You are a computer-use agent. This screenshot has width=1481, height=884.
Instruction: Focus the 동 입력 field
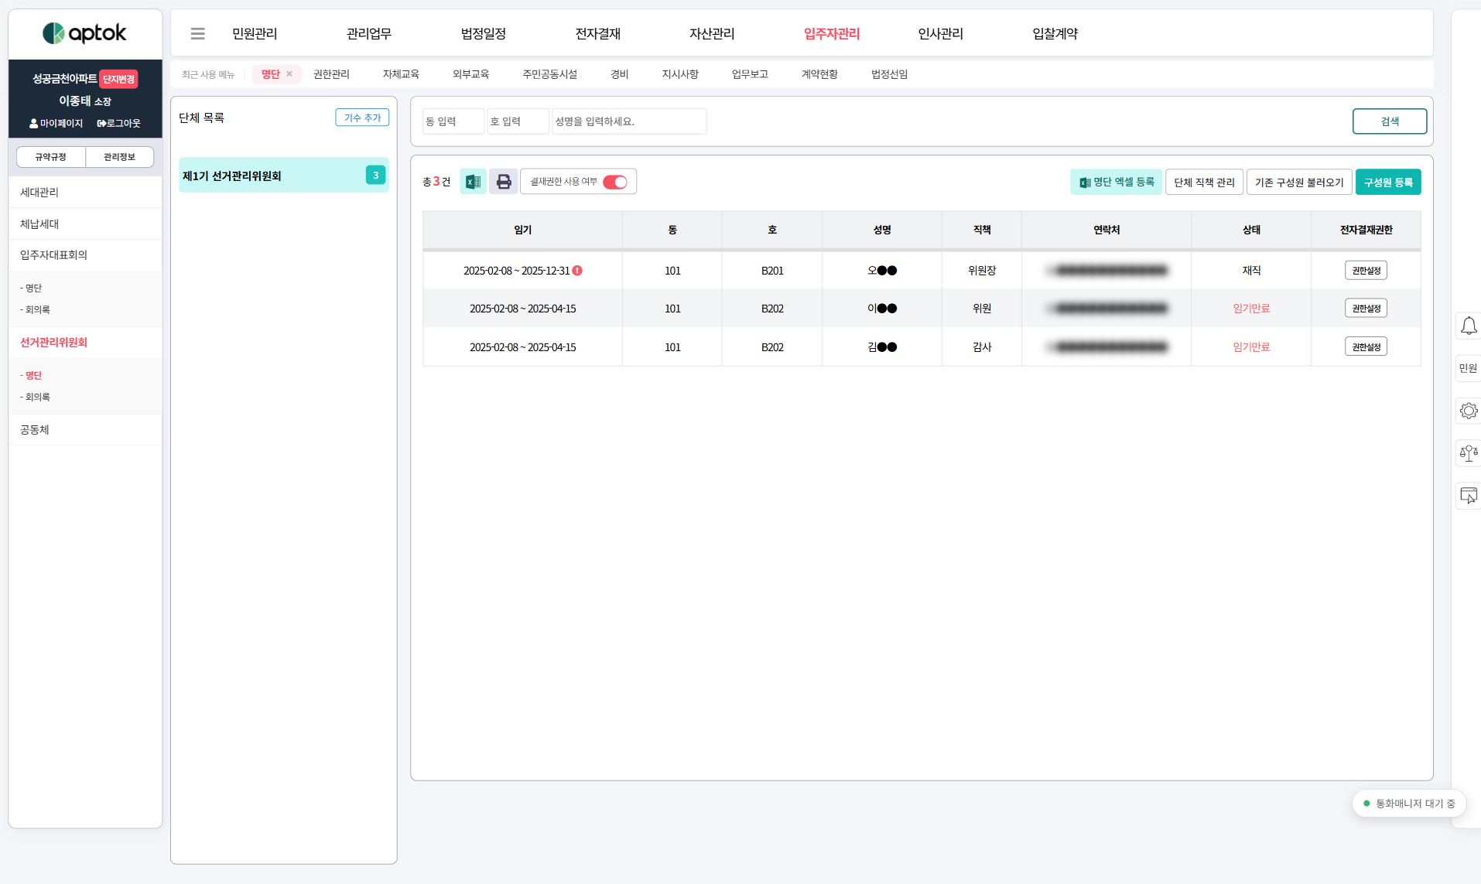pyautogui.click(x=453, y=121)
